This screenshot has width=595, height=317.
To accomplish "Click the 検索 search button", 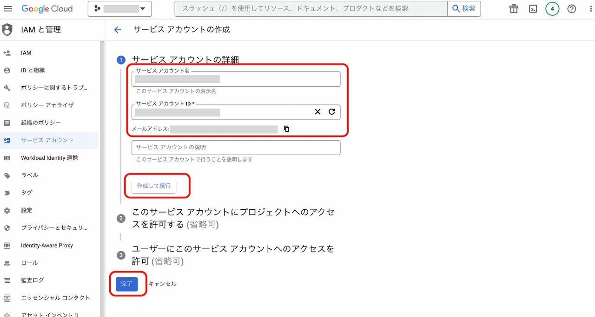I will (464, 8).
